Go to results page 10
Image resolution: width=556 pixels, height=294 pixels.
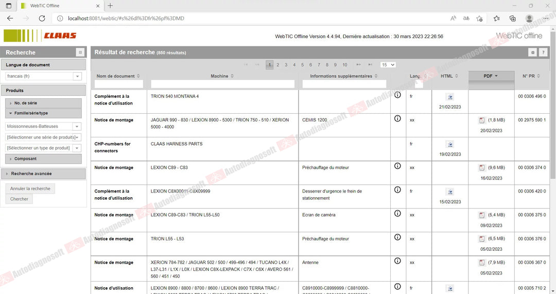pos(344,65)
